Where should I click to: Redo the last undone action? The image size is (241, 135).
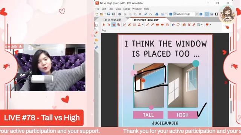coord(151,14)
